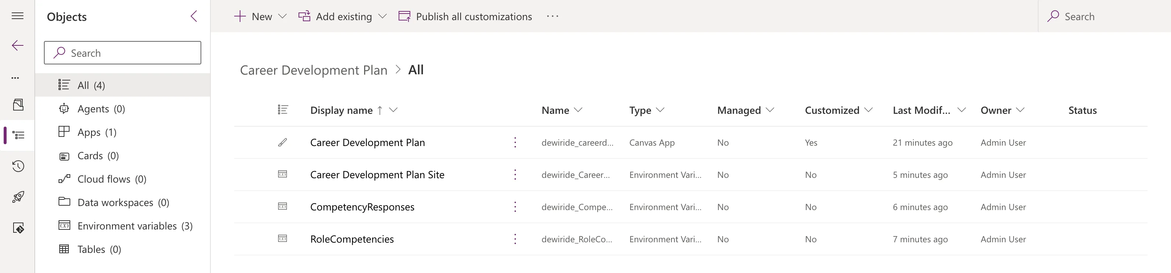Select the Objects list icon in rail
This screenshot has height=273, width=1171.
pyautogui.click(x=18, y=135)
